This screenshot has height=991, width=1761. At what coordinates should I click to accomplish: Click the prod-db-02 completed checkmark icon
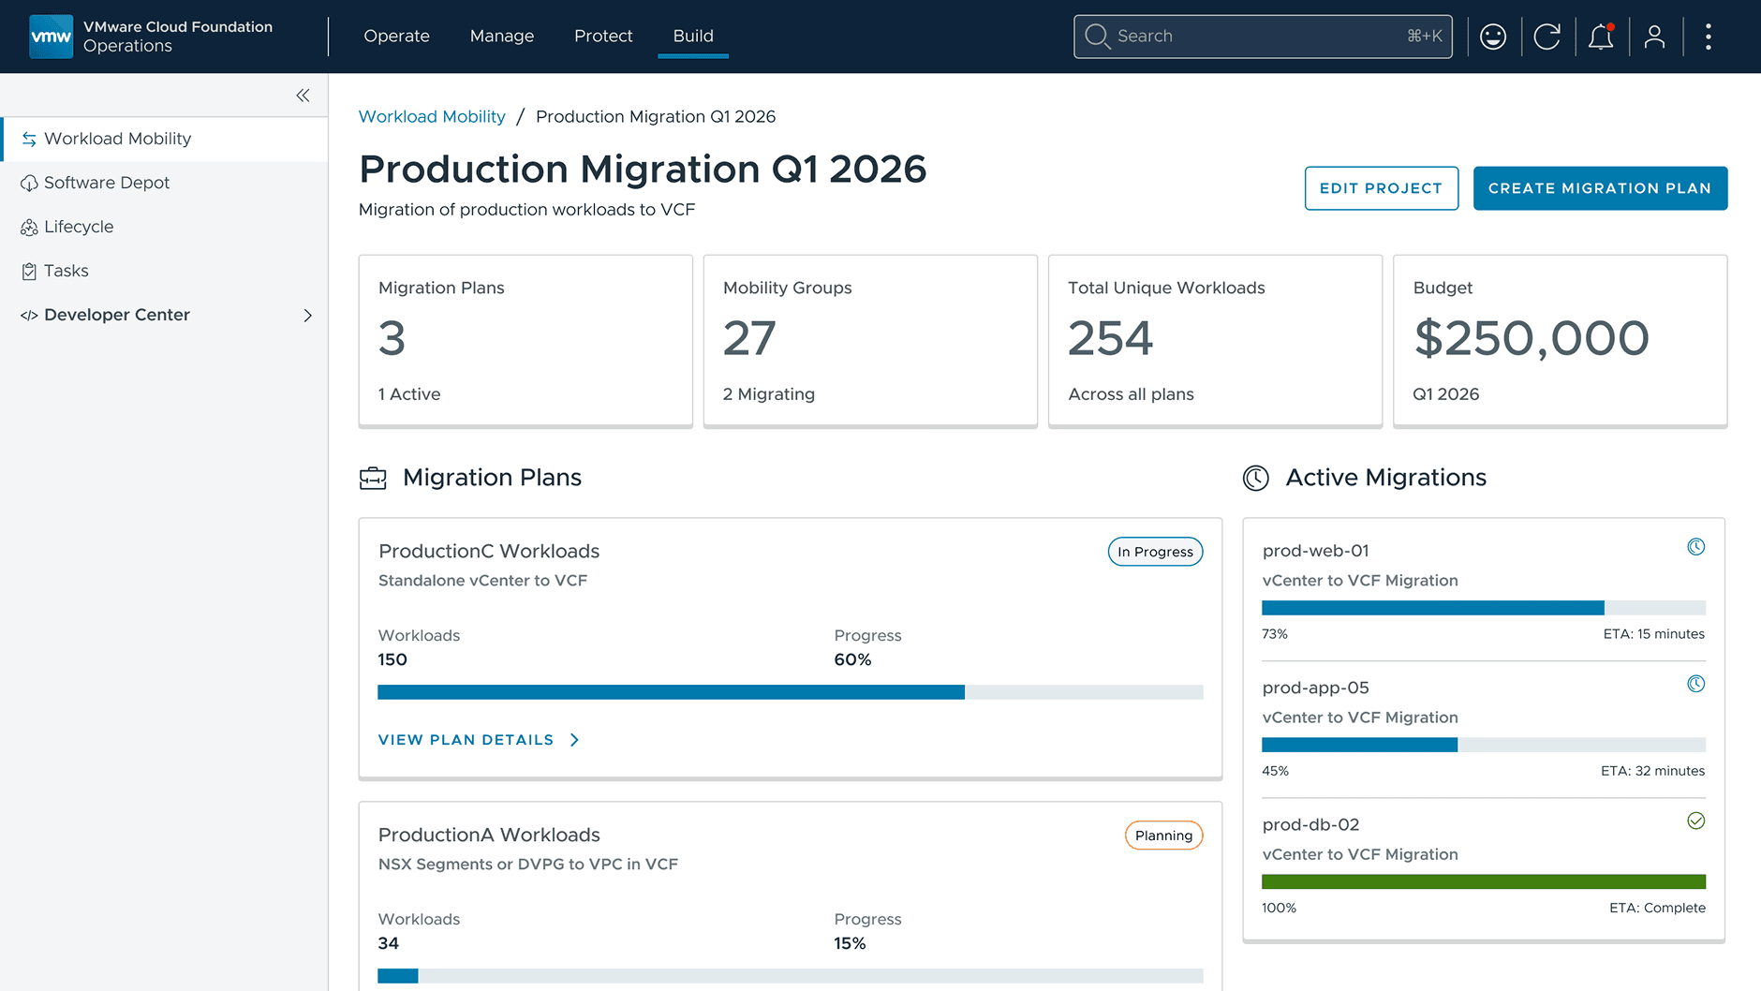click(1695, 821)
